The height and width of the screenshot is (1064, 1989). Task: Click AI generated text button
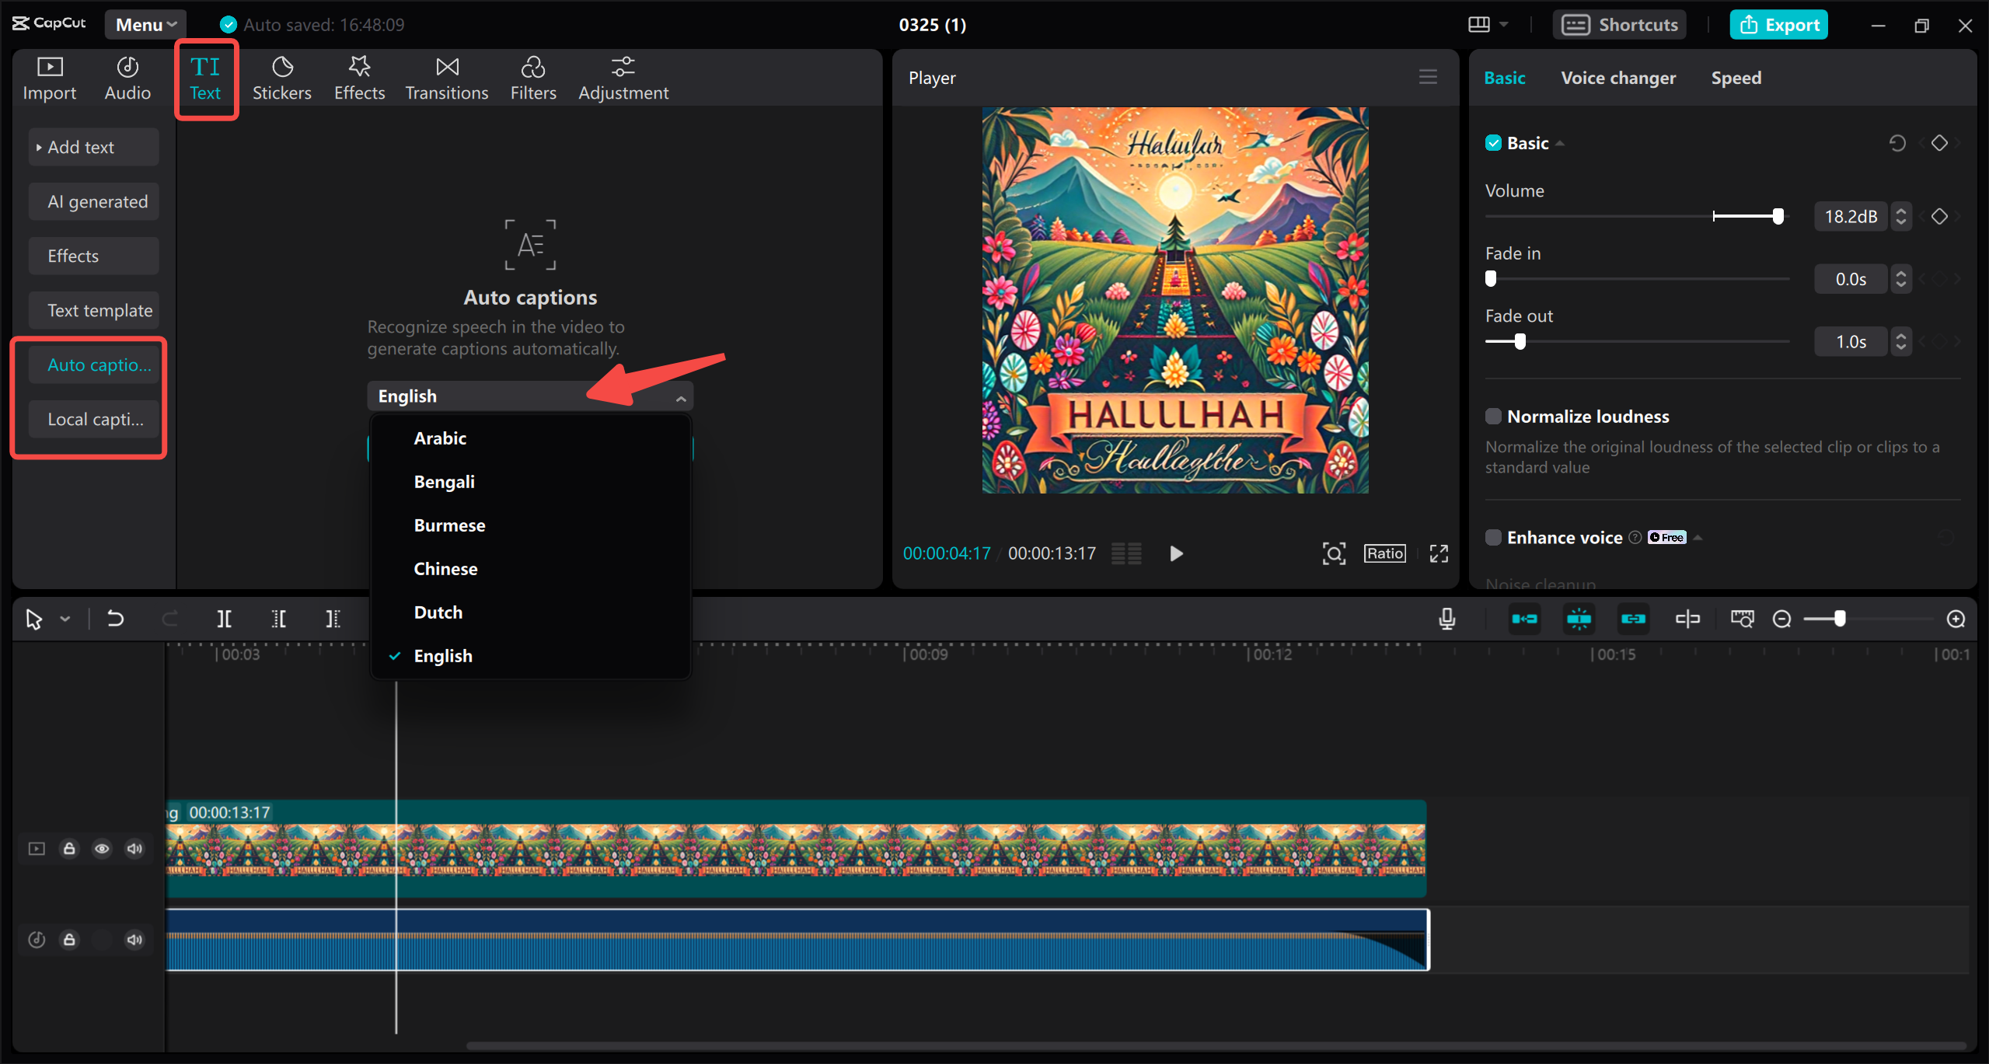99,201
